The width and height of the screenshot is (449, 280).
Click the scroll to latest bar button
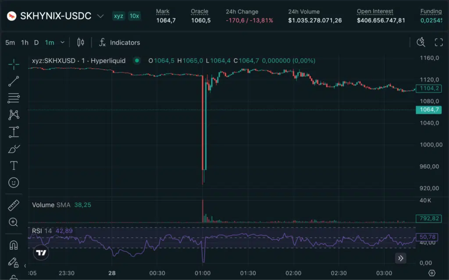point(401,258)
